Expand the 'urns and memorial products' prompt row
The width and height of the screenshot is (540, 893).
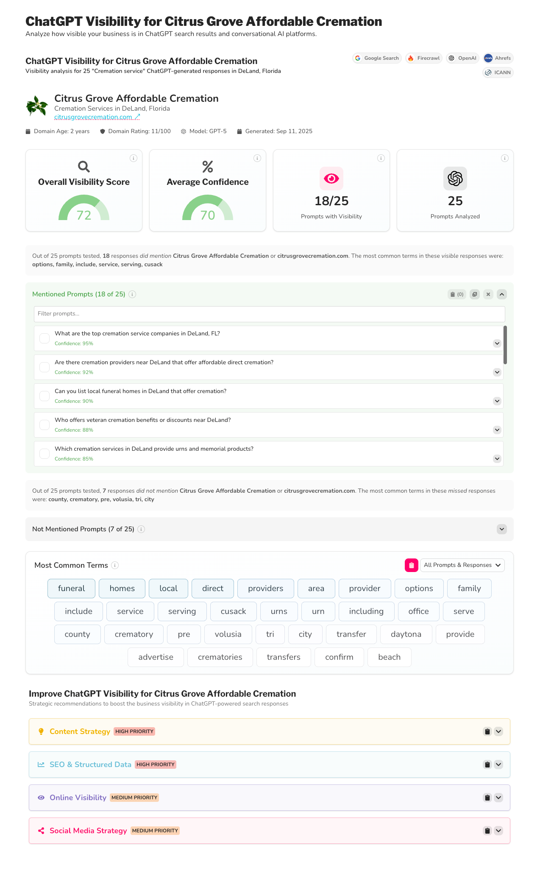[x=497, y=459]
